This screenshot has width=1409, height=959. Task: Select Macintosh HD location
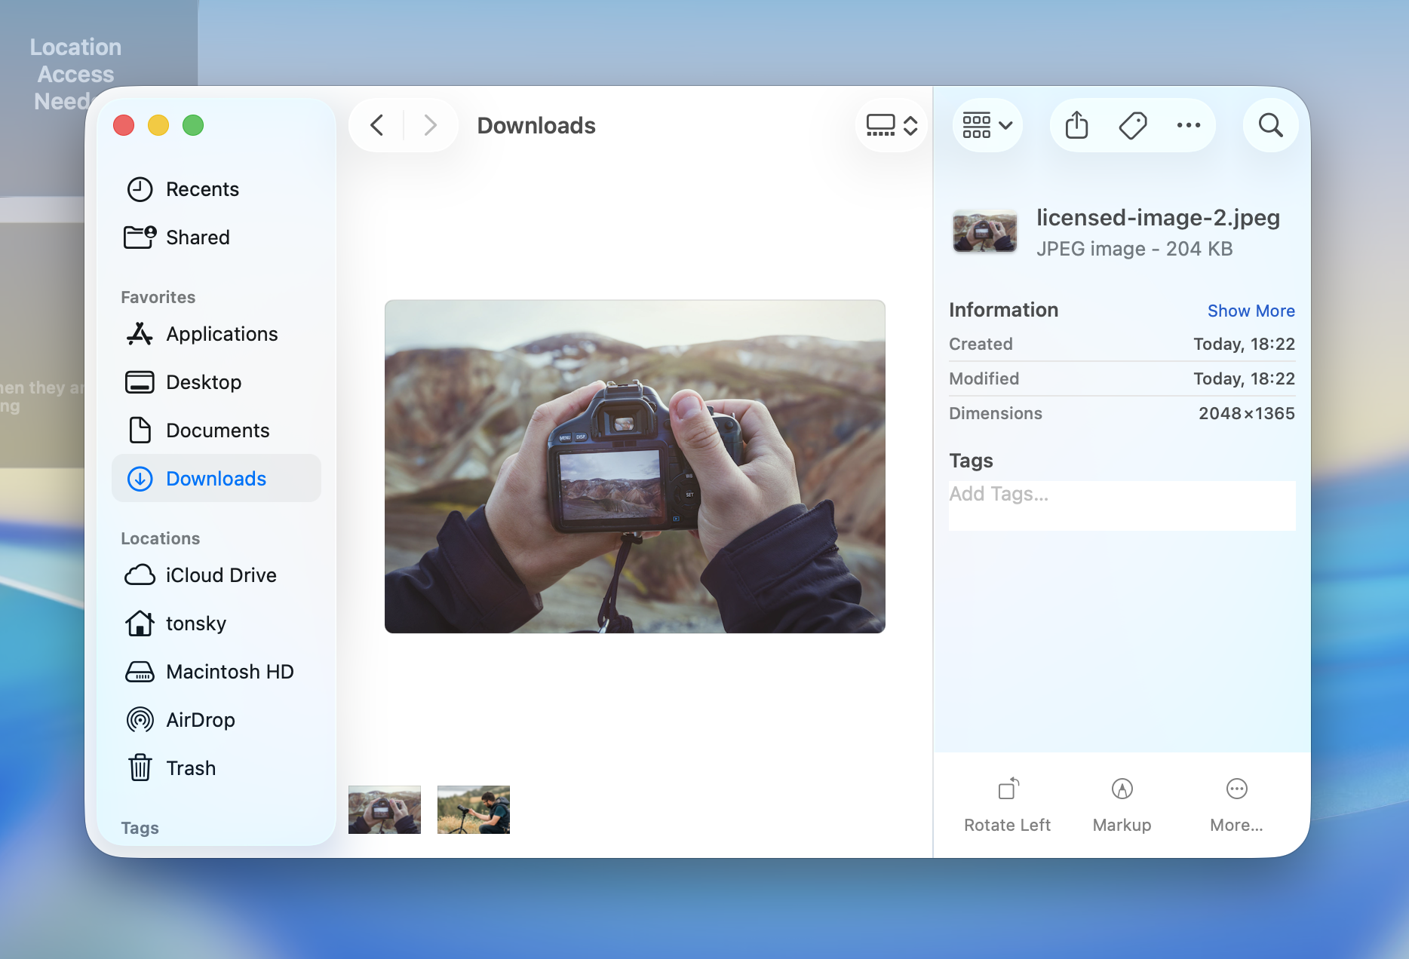tap(230, 672)
